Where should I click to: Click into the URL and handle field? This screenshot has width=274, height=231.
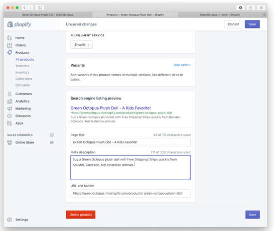[x=131, y=193]
